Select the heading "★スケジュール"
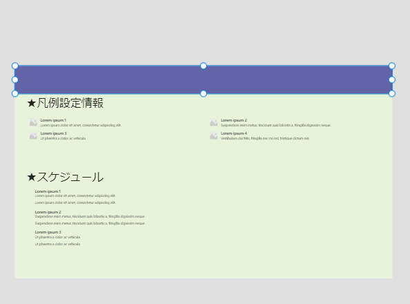The width and height of the screenshot is (410, 304). coord(66,177)
